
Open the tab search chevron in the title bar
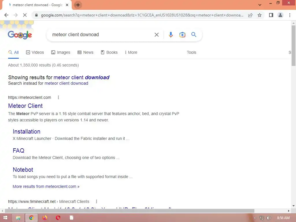click(x=260, y=5)
